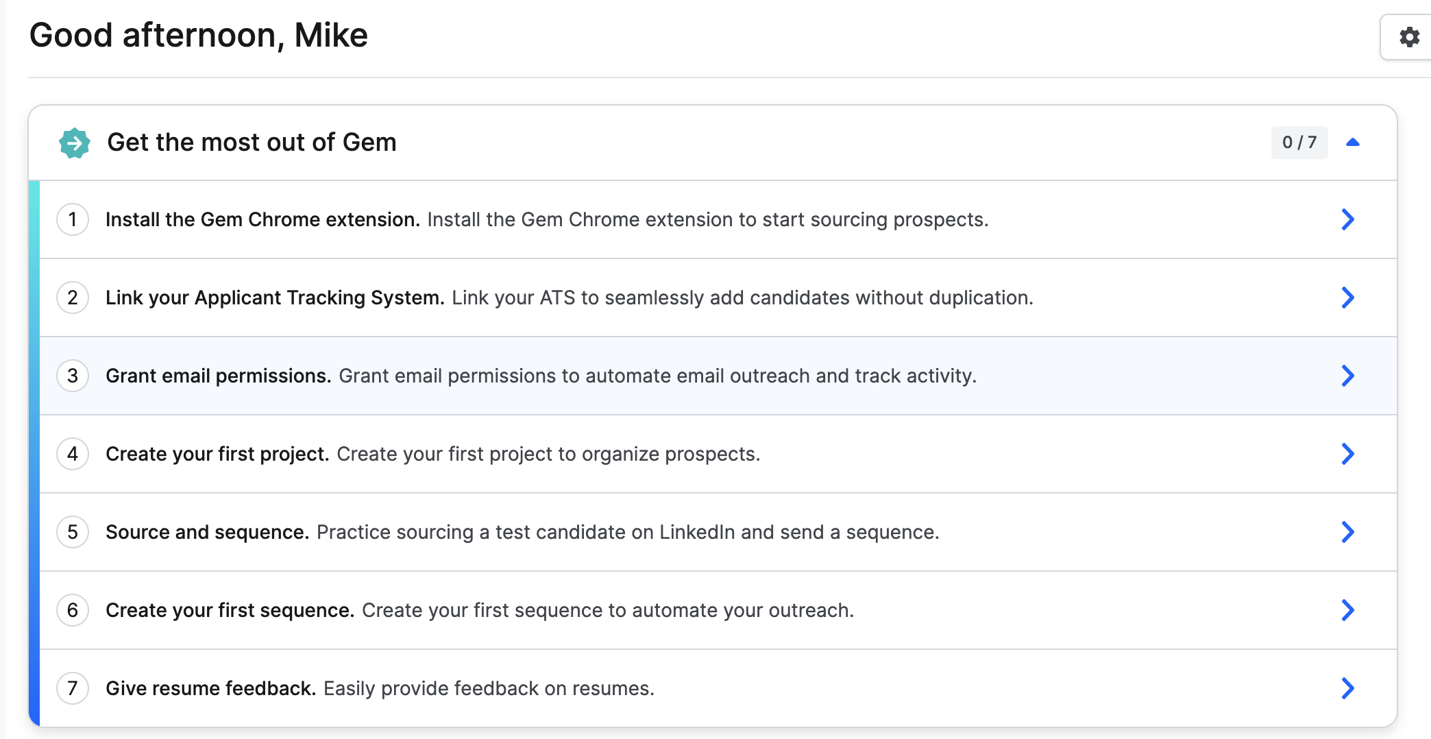Click the Gem arrow badge icon
This screenshot has width=1431, height=739.
75,143
